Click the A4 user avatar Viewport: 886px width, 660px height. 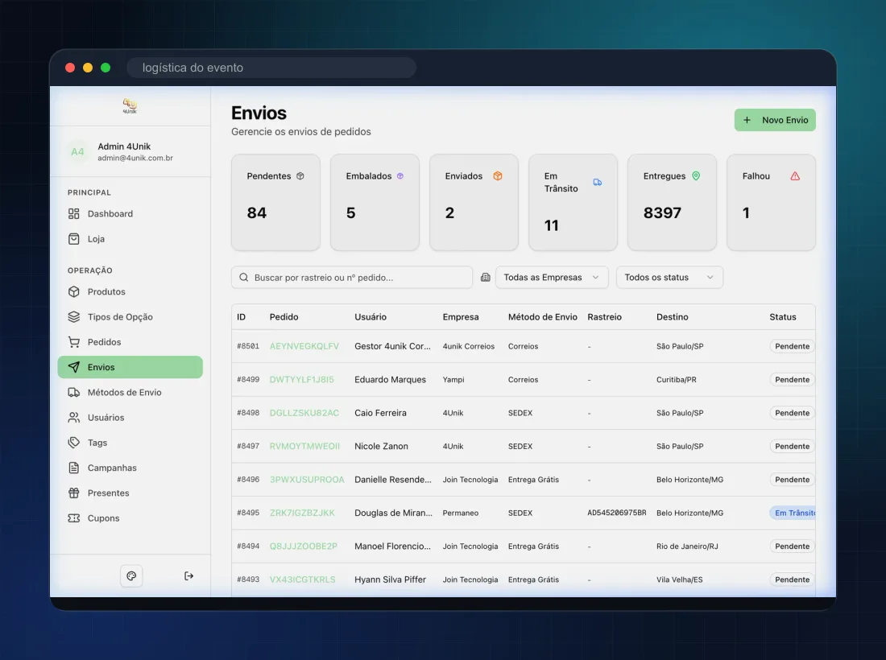coord(77,152)
